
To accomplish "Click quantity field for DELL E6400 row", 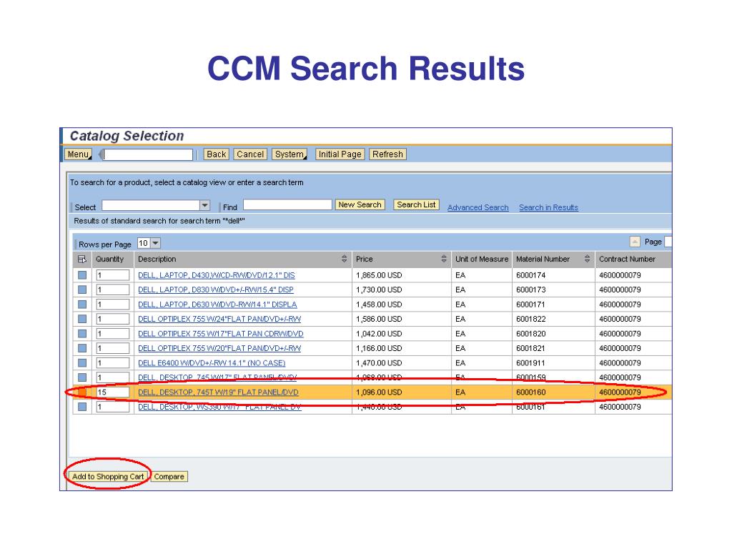I will [x=112, y=362].
